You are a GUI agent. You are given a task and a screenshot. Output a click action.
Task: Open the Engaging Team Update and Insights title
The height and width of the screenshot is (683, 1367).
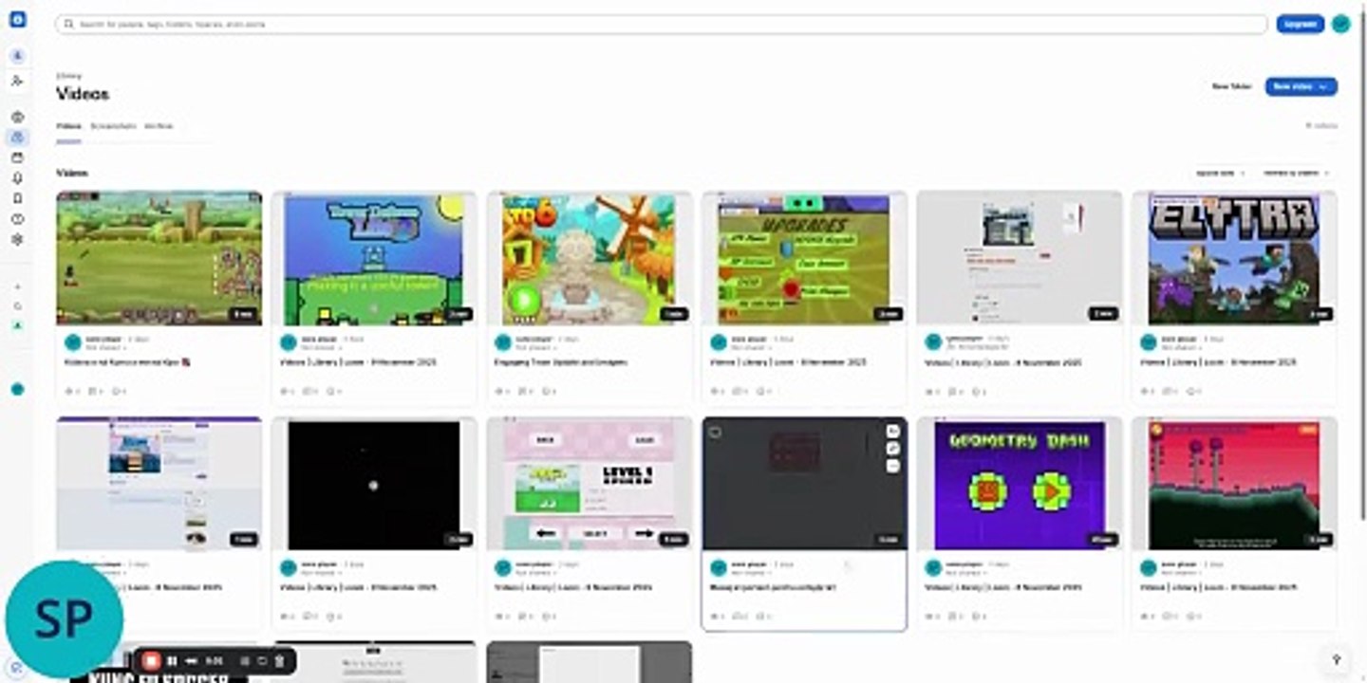click(x=560, y=362)
